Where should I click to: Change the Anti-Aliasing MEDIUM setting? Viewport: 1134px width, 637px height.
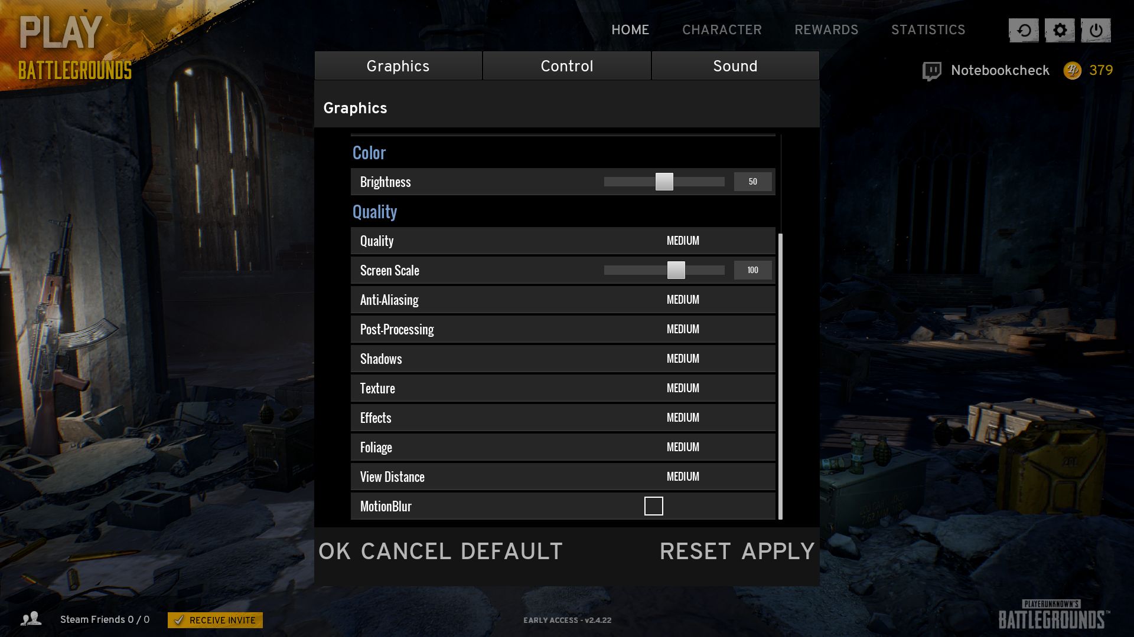point(683,300)
